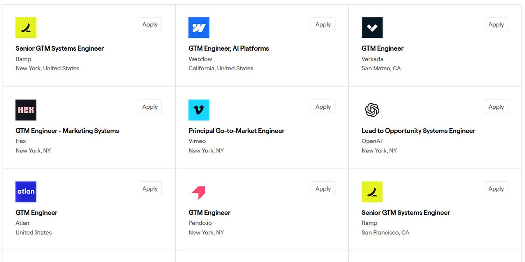Apply to the OpenAI Systems Engineer role

tap(496, 106)
